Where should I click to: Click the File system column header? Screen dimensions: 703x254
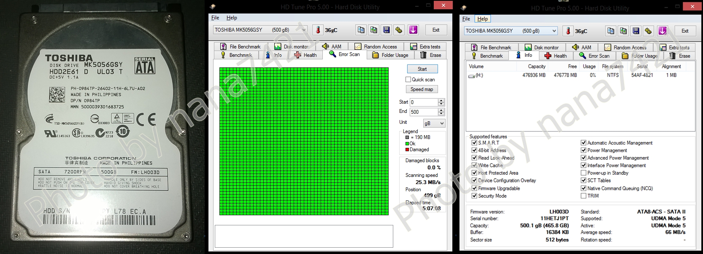click(612, 67)
